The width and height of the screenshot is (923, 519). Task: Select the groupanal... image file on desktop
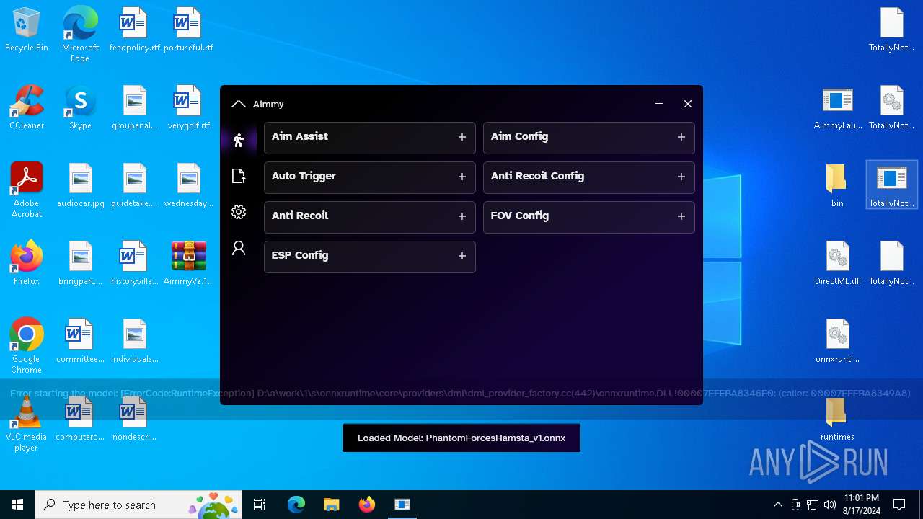pos(134,108)
